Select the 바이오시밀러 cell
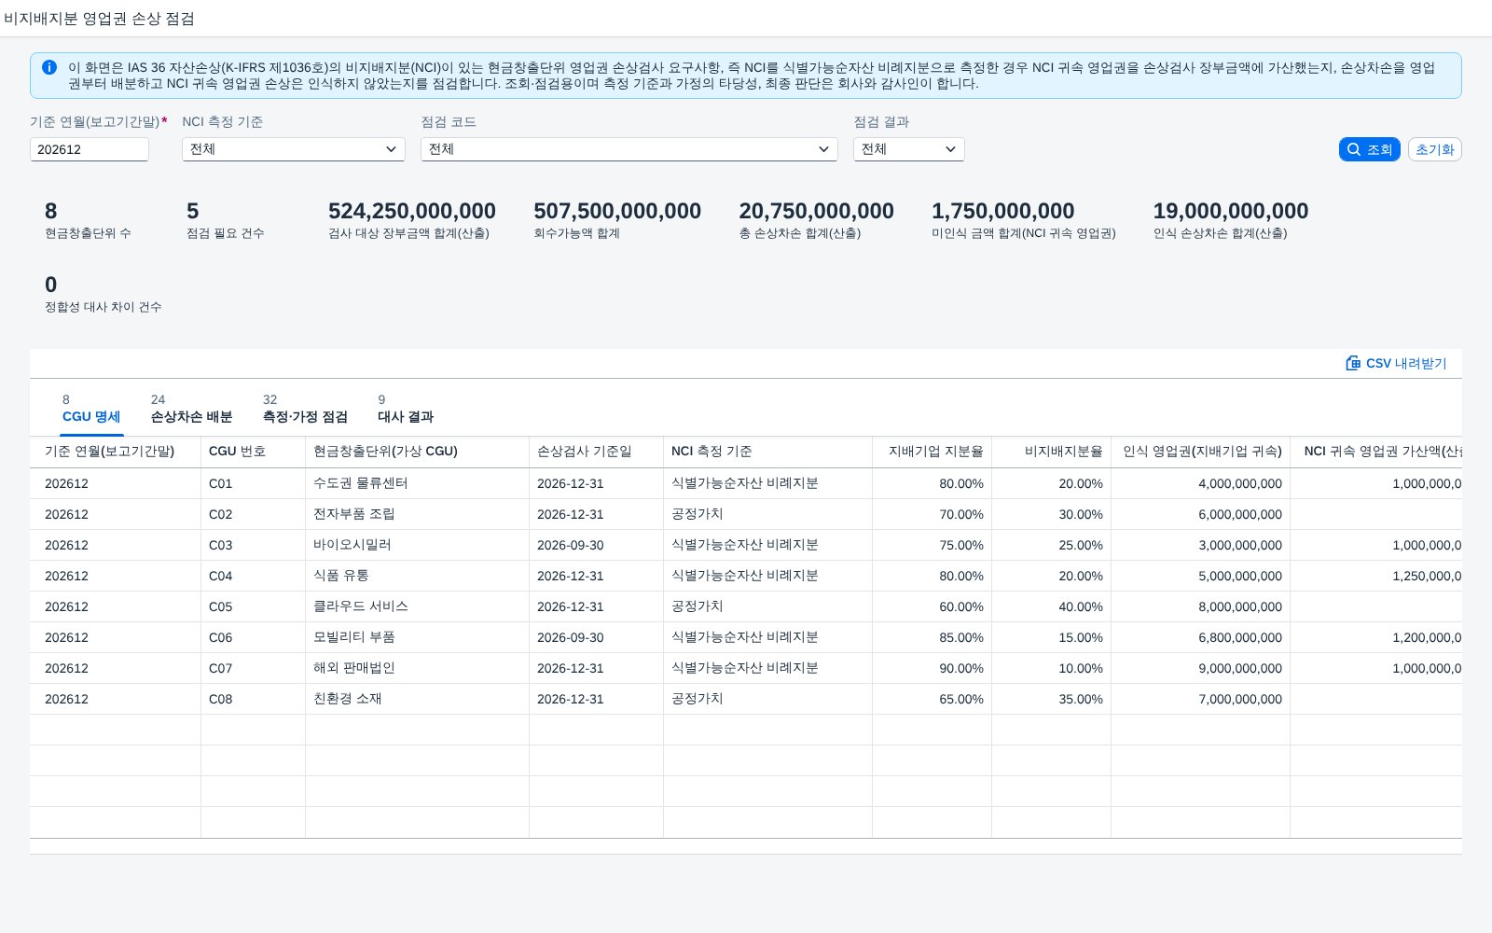This screenshot has width=1492, height=933. 417,545
